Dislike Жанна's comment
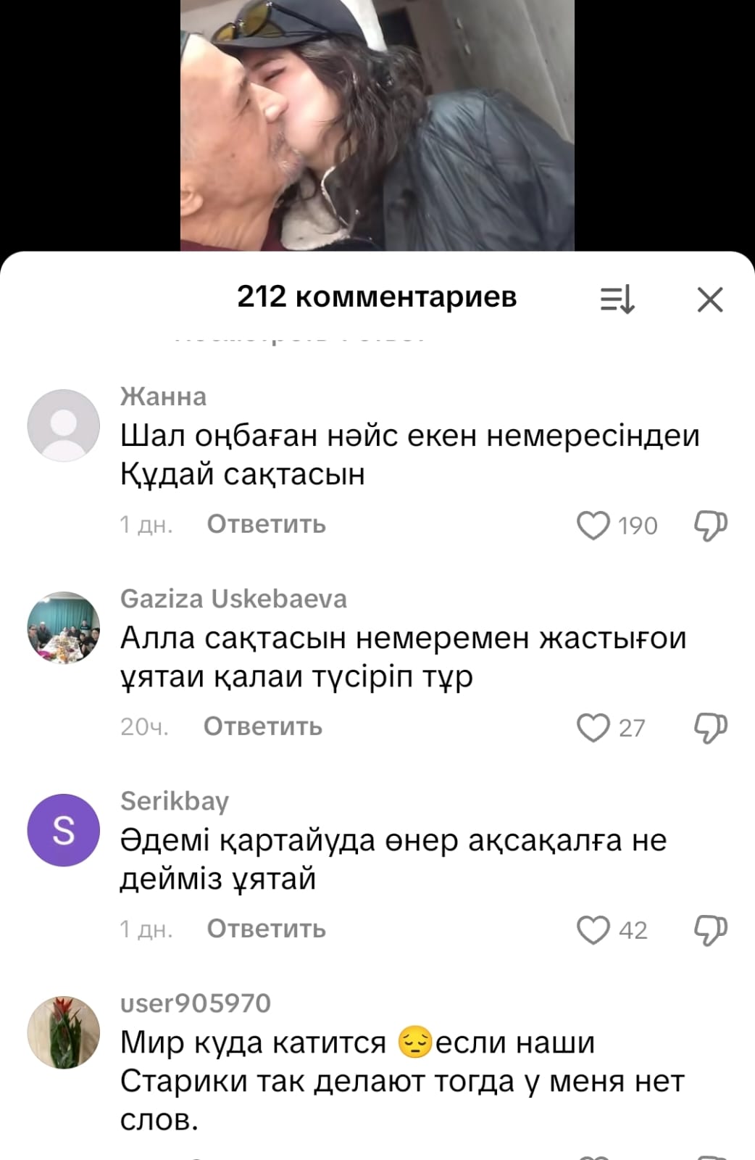Screen dimensions: 755x1160 [711, 526]
